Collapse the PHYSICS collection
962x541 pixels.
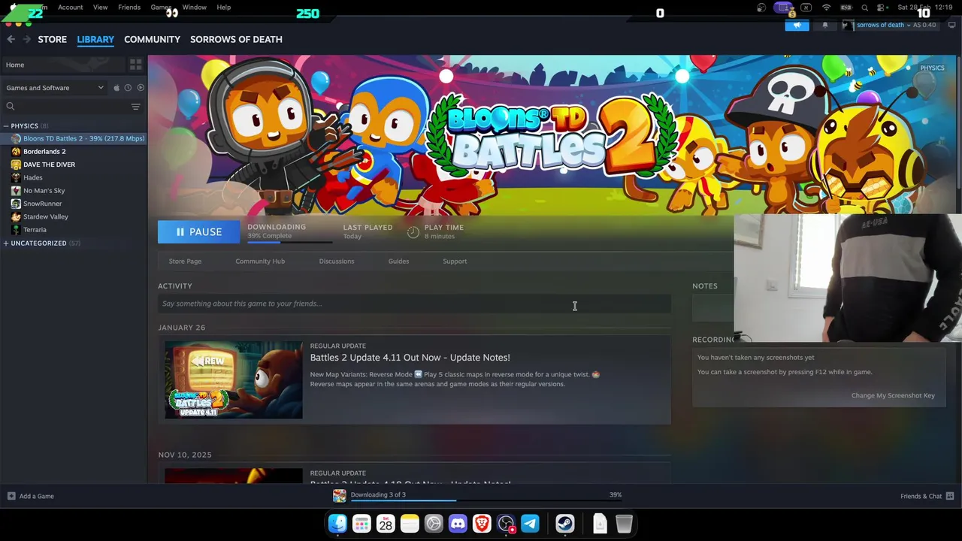pos(6,126)
